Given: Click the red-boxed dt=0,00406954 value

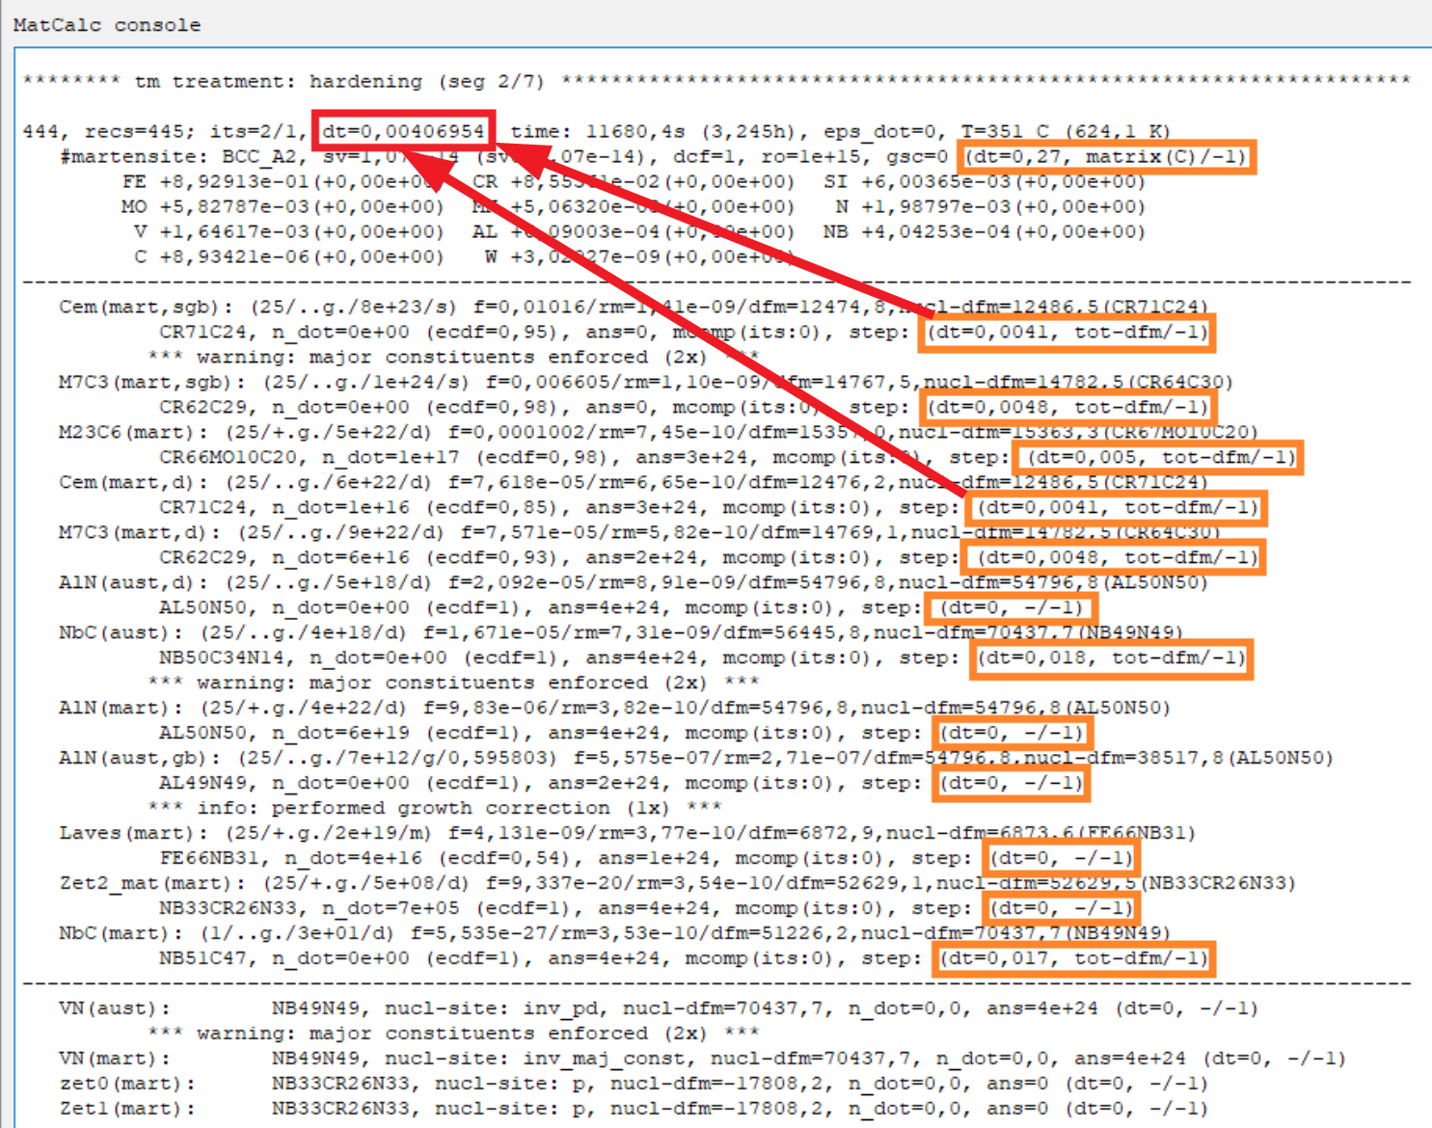Looking at the screenshot, I should point(403,131).
